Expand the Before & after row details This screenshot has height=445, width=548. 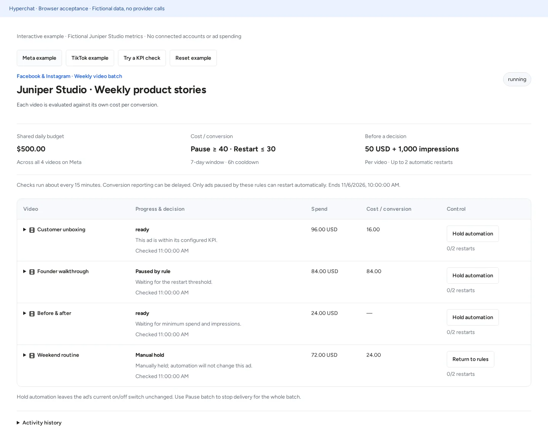[25, 313]
